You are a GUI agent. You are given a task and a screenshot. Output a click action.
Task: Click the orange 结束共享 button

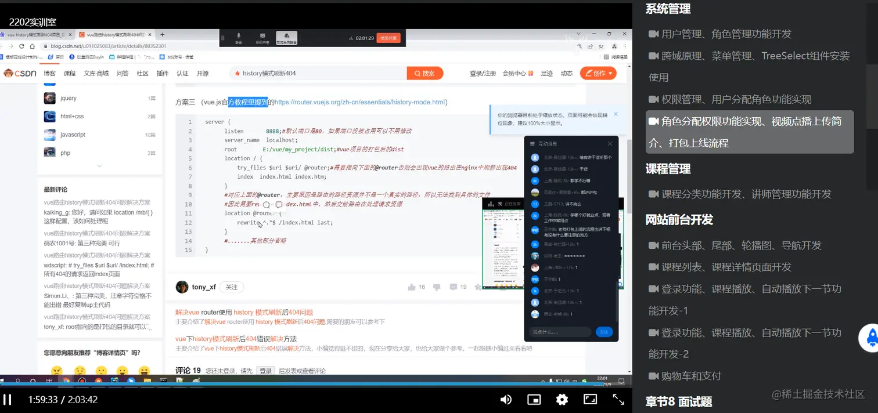pyautogui.click(x=388, y=38)
